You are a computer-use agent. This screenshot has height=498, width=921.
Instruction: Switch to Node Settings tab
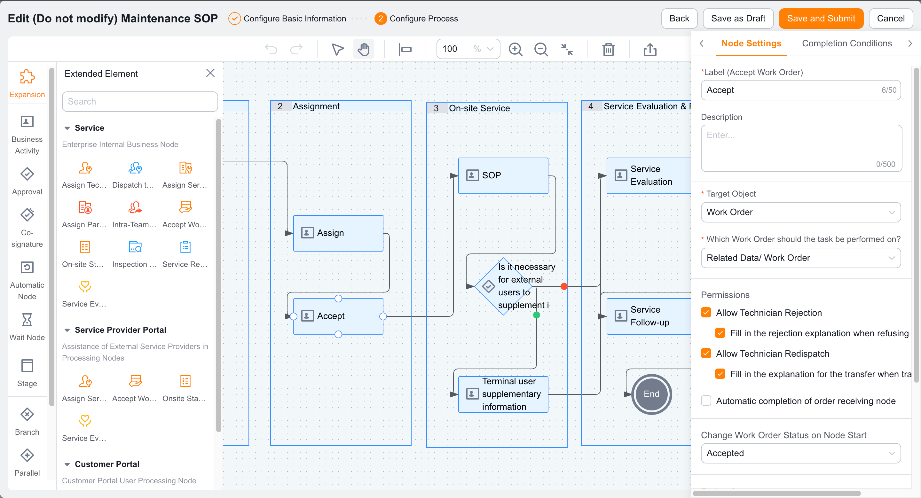tap(751, 43)
